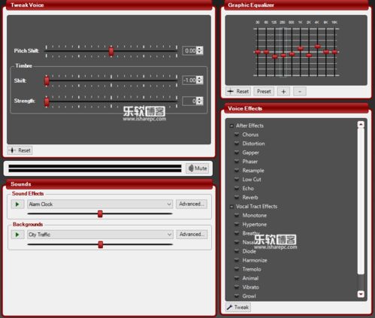The width and height of the screenshot is (375, 318).
Task: Open equalizer Preset menu
Action: click(x=264, y=92)
